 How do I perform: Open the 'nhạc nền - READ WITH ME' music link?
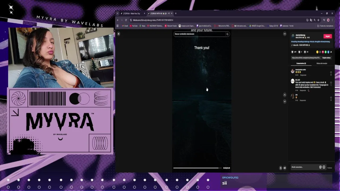click(301, 45)
